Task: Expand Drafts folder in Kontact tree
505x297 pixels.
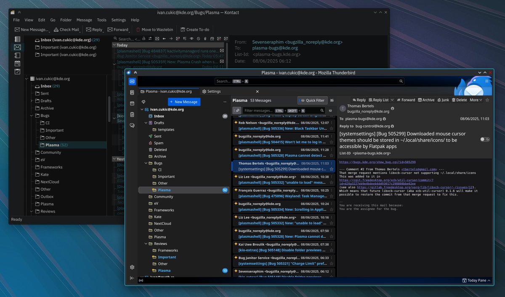Action: click(31, 101)
